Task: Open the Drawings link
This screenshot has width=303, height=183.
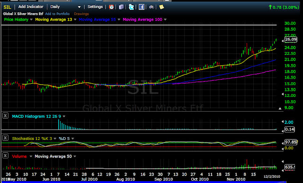Action: tap(81, 14)
